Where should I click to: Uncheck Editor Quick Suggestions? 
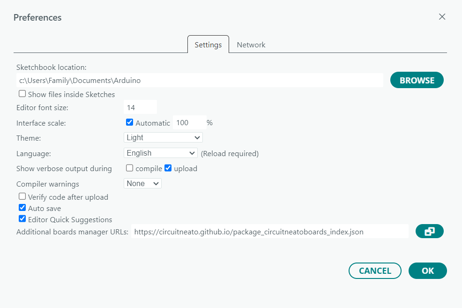point(22,219)
